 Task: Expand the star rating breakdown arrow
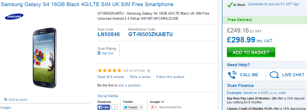click(149, 71)
